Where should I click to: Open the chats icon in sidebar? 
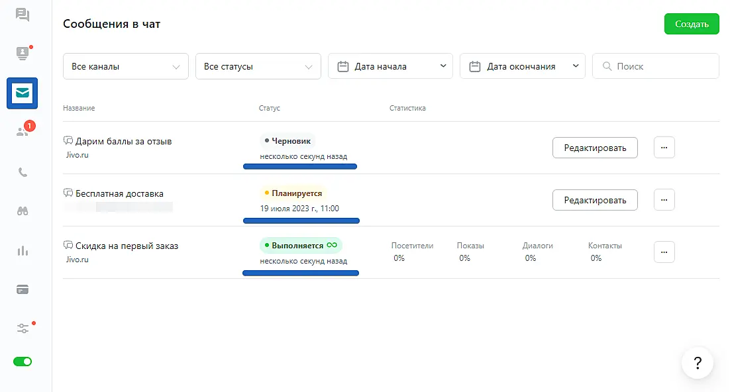23,15
